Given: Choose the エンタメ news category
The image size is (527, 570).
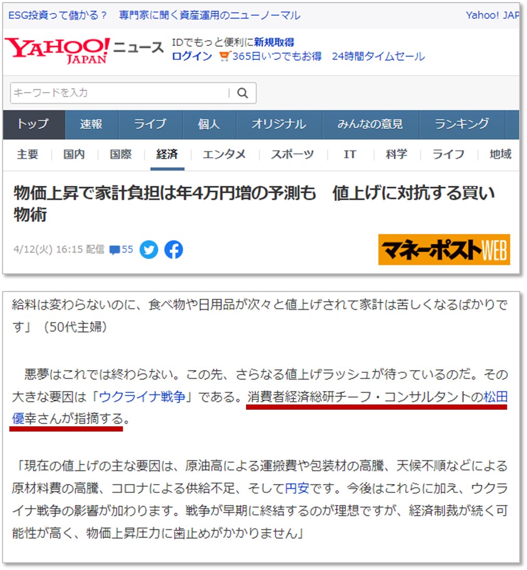Looking at the screenshot, I should pos(224,155).
